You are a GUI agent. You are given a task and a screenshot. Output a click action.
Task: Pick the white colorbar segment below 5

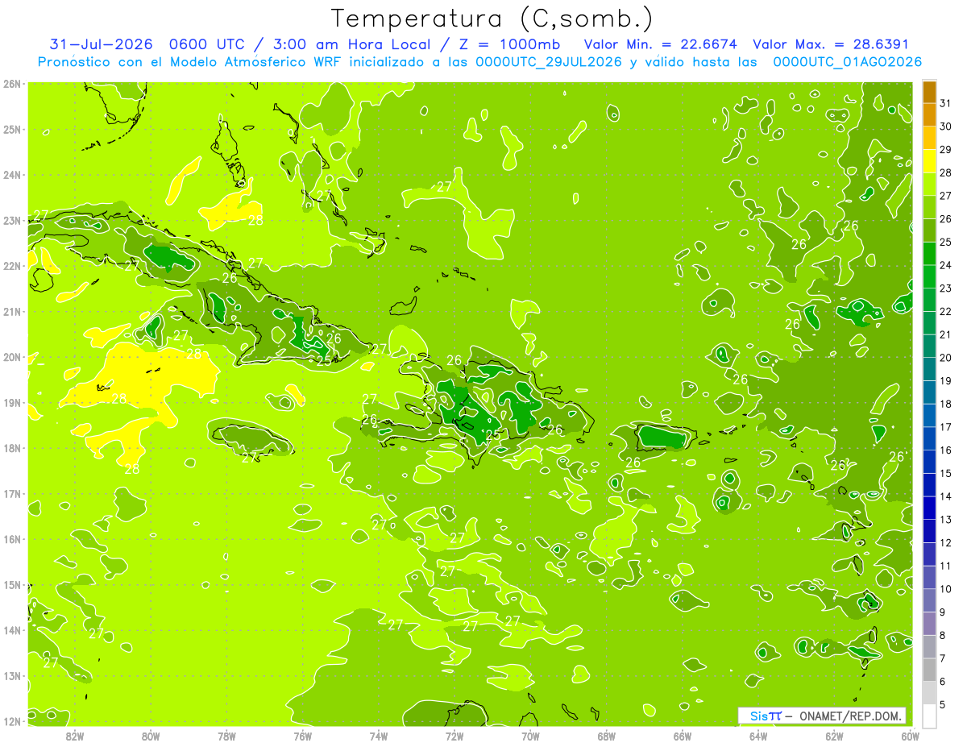tap(930, 715)
